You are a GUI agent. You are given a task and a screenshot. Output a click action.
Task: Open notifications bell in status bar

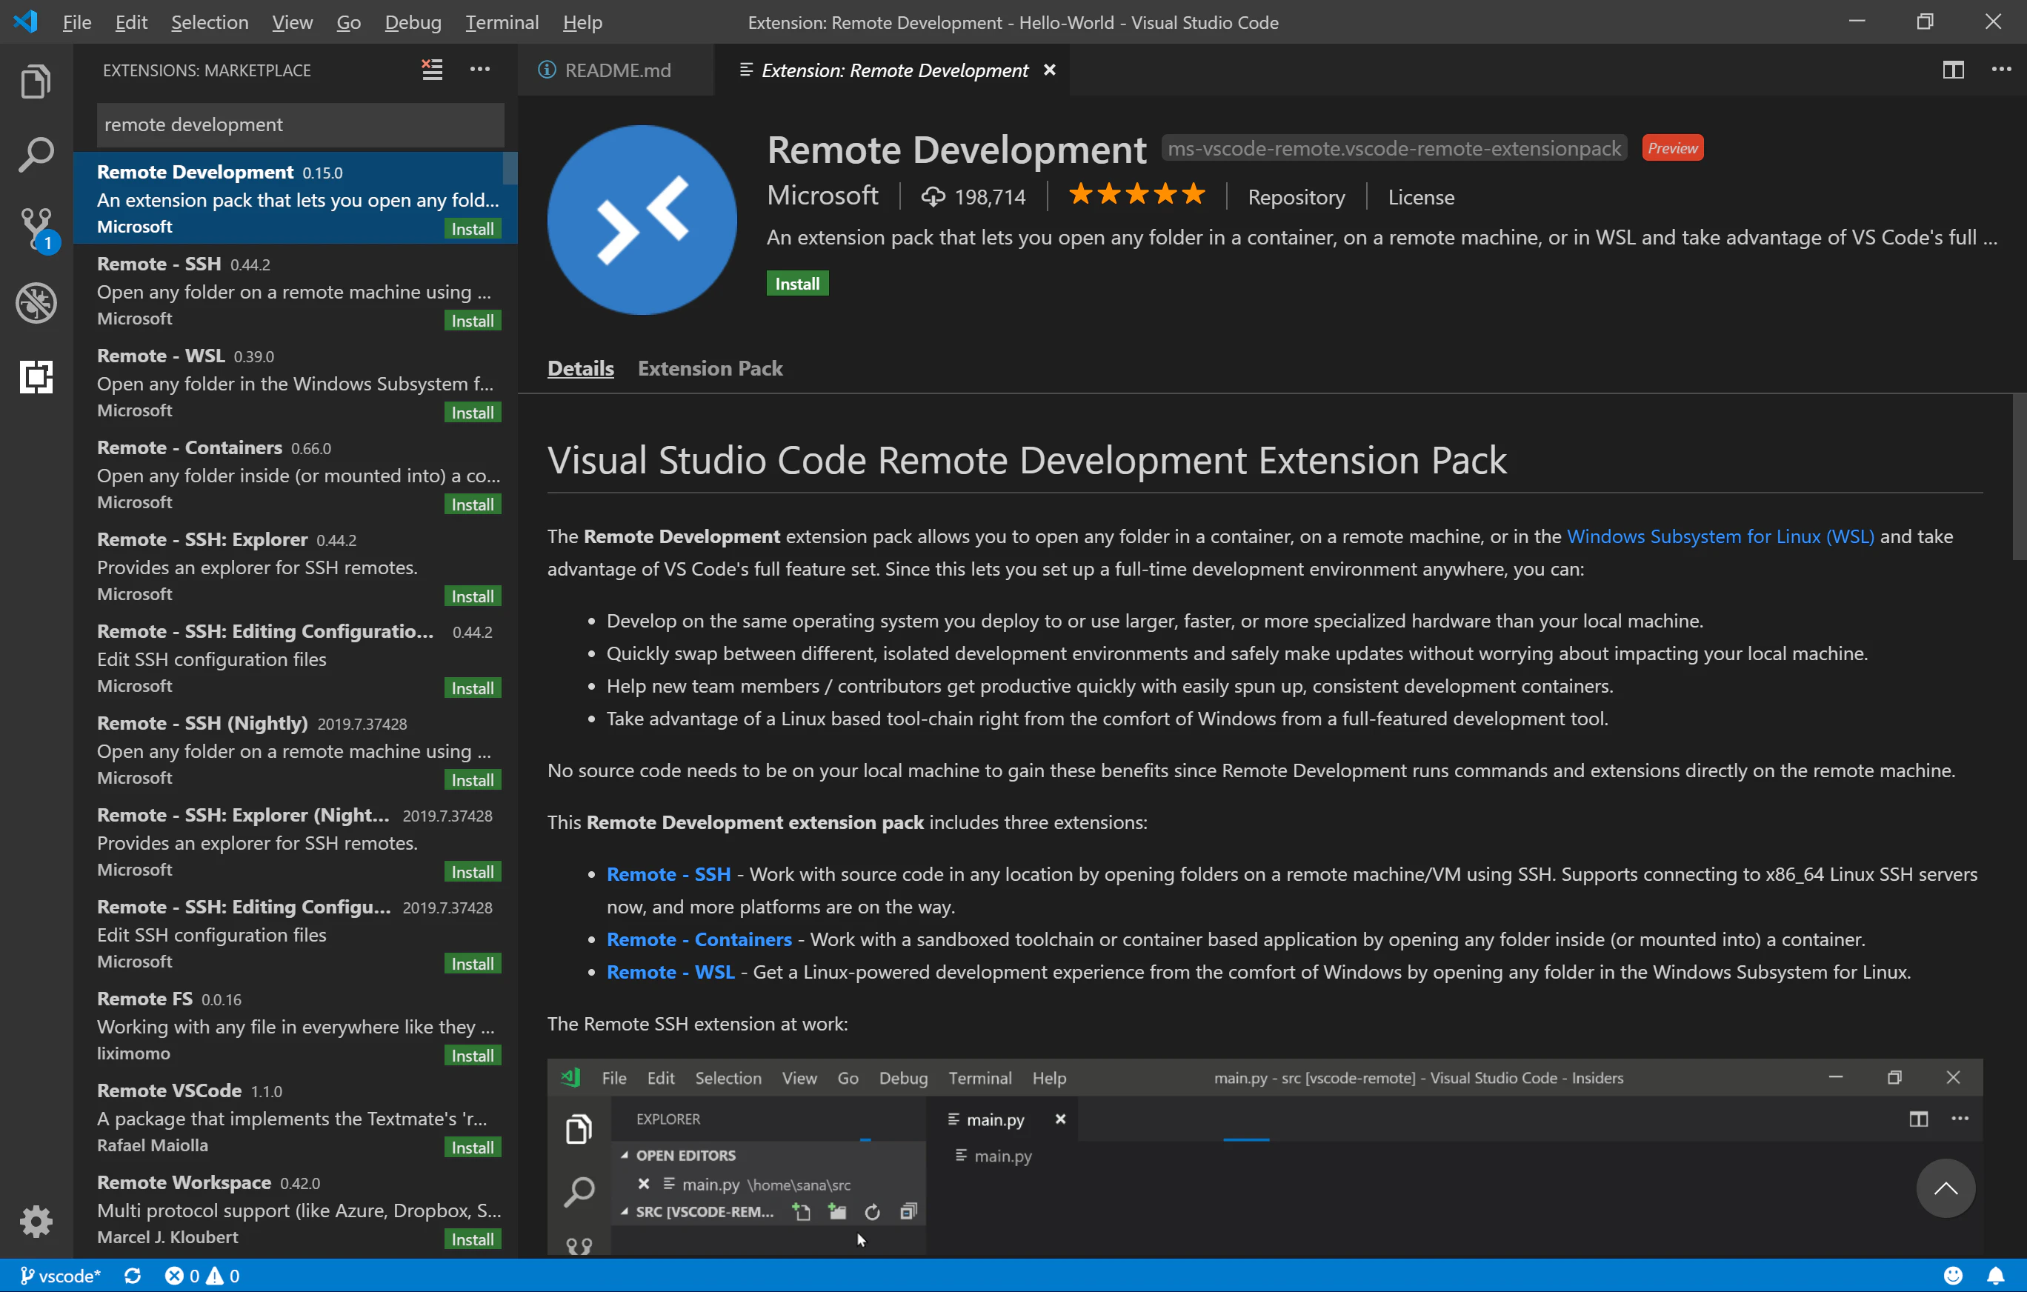tap(1995, 1275)
